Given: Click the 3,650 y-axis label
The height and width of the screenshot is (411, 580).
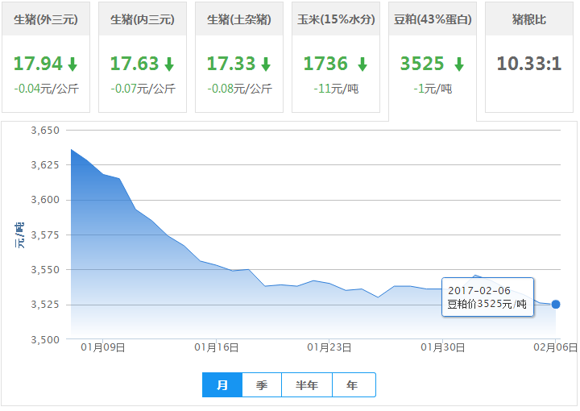Looking at the screenshot, I should (x=45, y=131).
